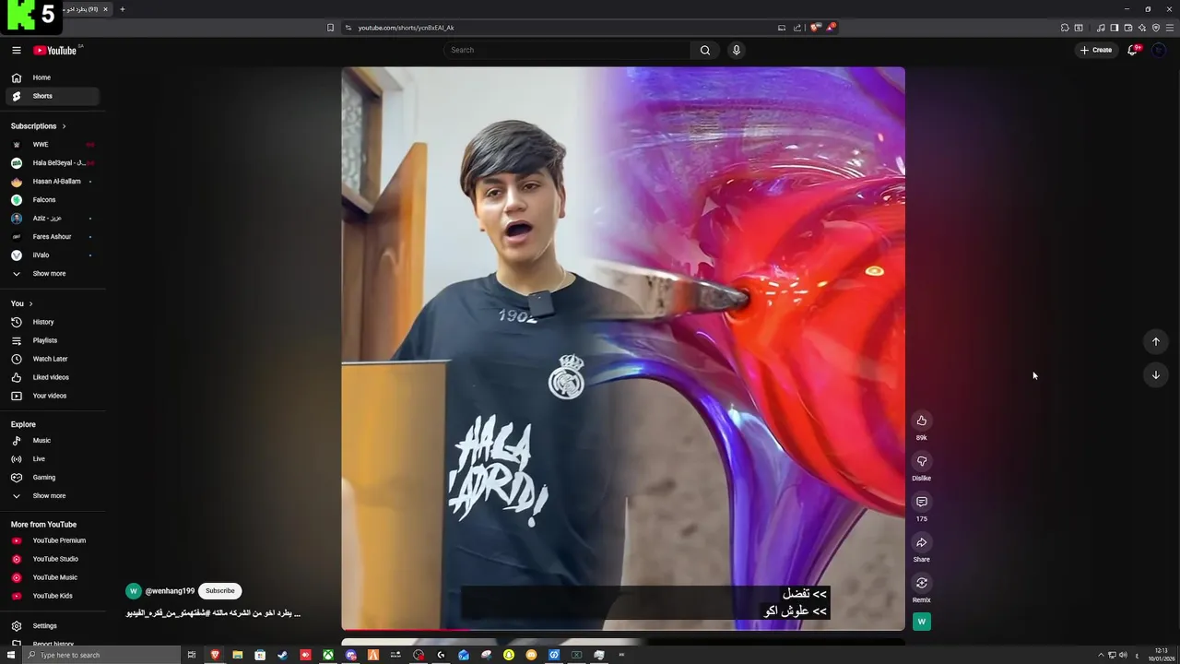1180x664 pixels.
Task: Open Music under Explore
Action: coord(53,441)
